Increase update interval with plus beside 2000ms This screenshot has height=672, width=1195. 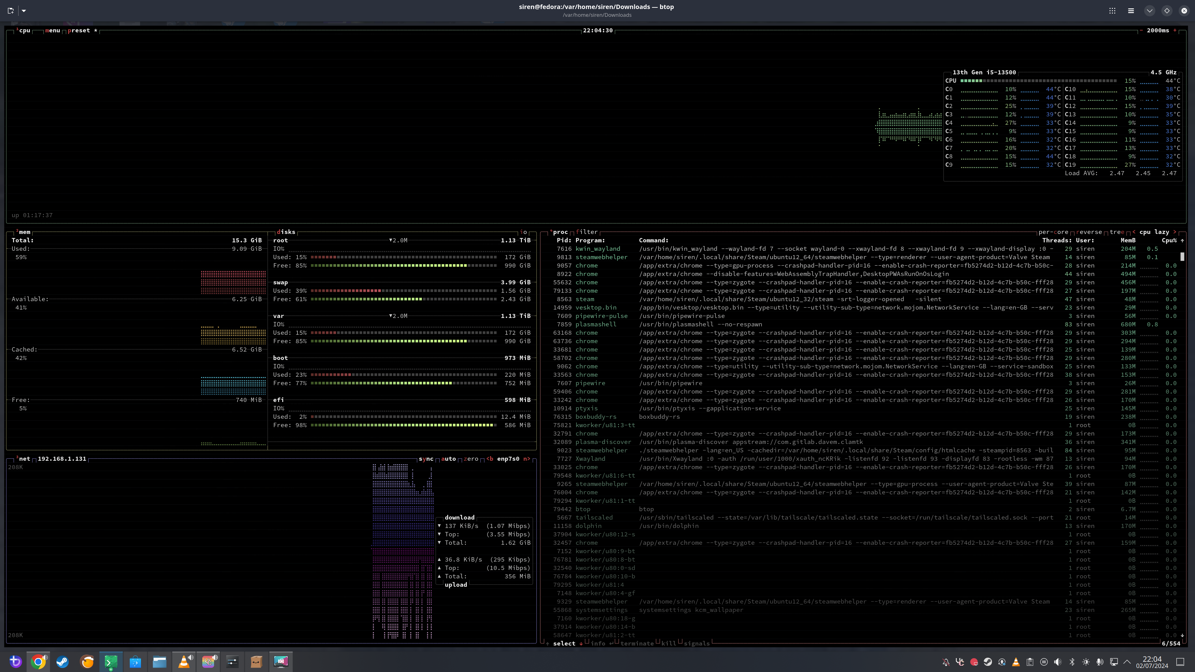click(1174, 30)
